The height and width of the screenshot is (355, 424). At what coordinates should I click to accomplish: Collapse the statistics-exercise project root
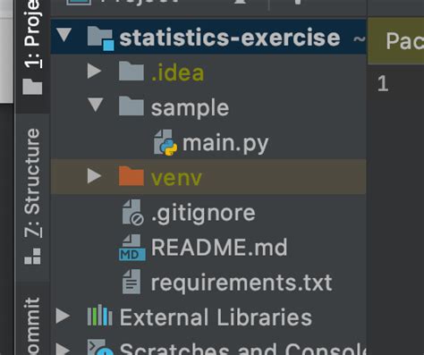[x=64, y=35]
